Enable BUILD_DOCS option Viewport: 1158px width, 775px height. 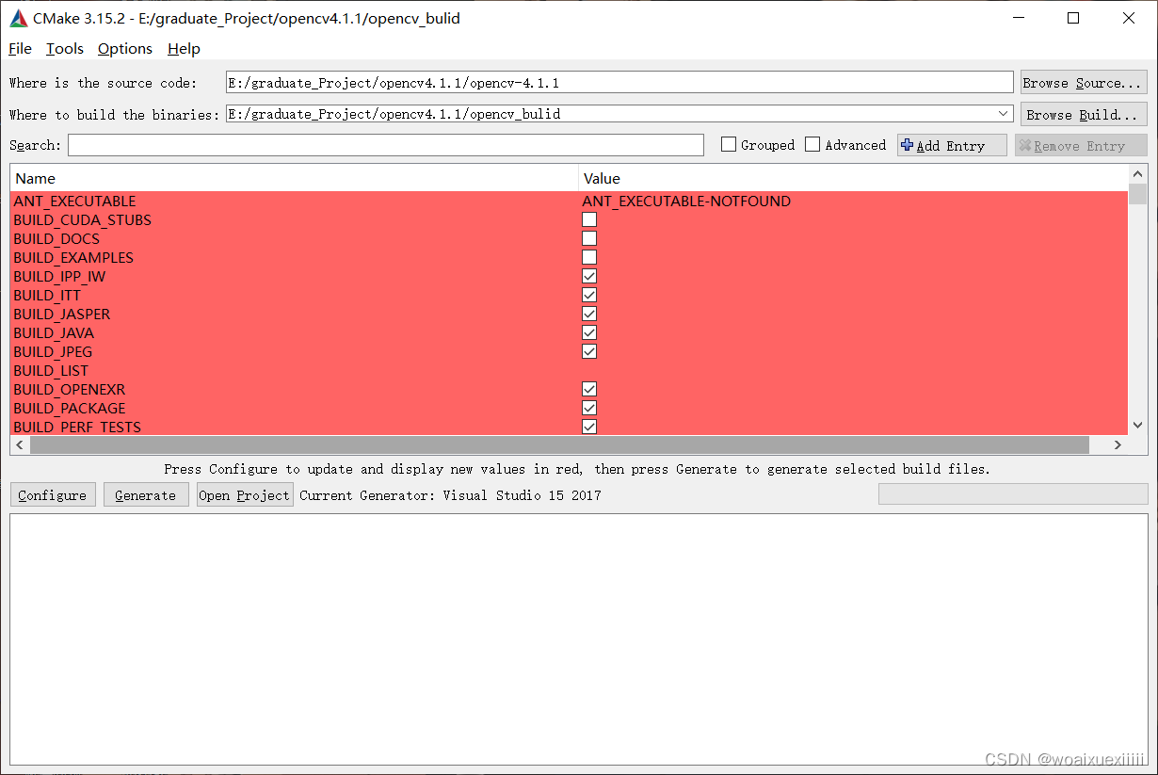[588, 238]
